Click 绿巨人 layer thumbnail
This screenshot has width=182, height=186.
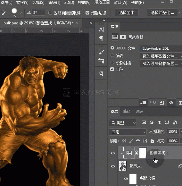click(123, 166)
